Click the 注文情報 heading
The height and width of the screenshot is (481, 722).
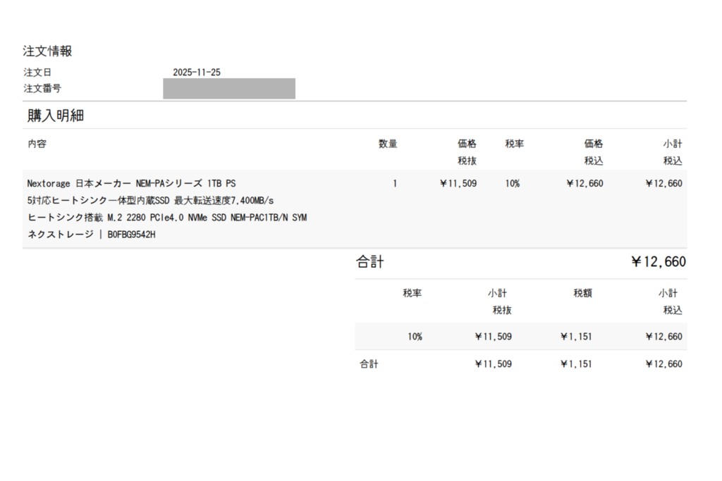(x=47, y=51)
